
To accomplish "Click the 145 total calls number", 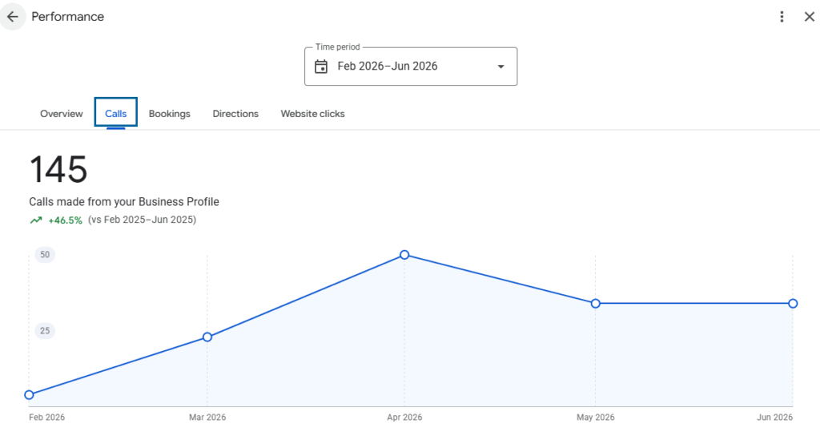I will click(58, 170).
